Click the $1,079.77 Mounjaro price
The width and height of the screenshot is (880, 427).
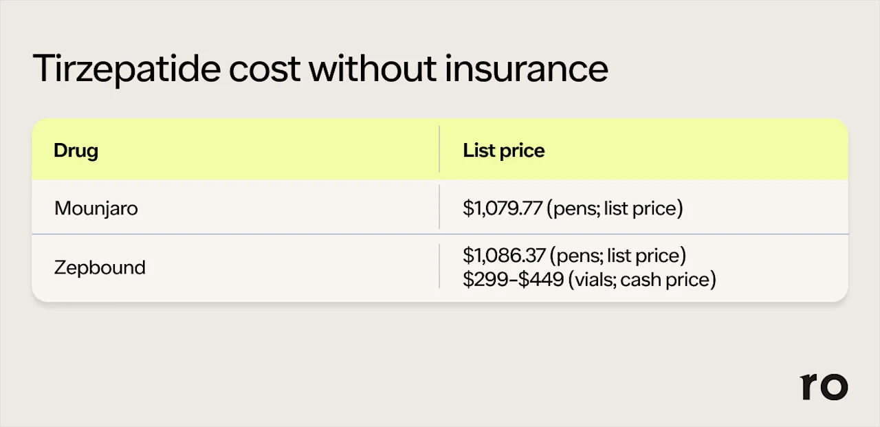click(503, 208)
